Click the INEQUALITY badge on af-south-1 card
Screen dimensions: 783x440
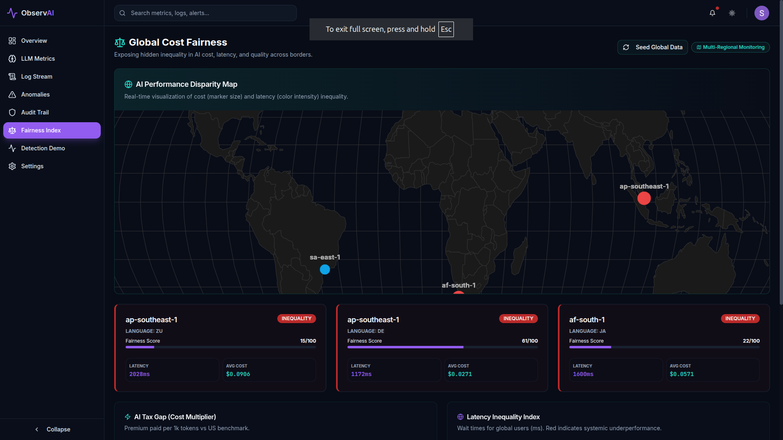740,319
